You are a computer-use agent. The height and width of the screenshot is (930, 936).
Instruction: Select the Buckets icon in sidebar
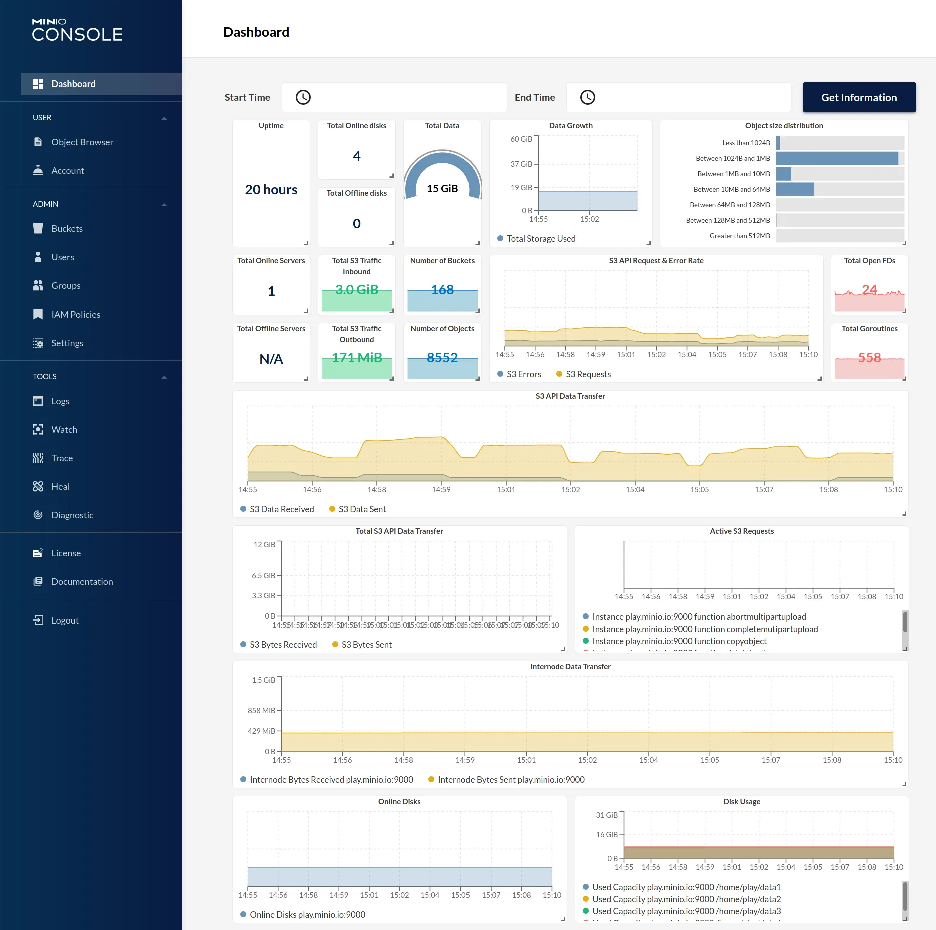pyautogui.click(x=38, y=228)
